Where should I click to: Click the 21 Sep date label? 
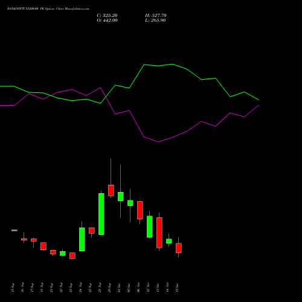(52, 288)
